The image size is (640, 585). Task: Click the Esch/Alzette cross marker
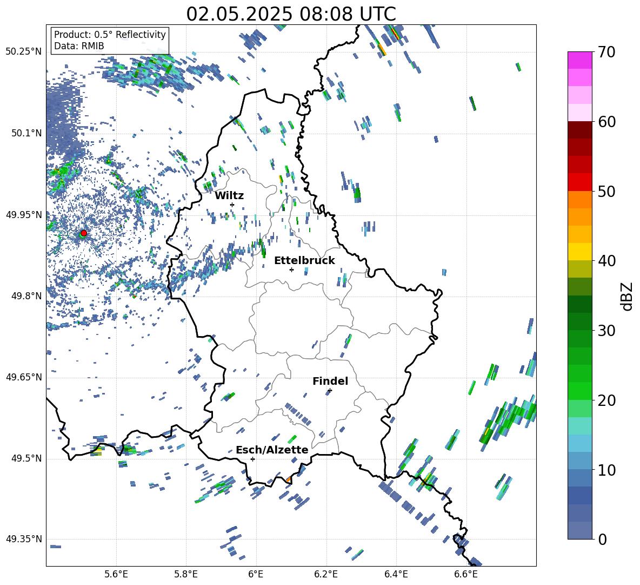coord(252,459)
